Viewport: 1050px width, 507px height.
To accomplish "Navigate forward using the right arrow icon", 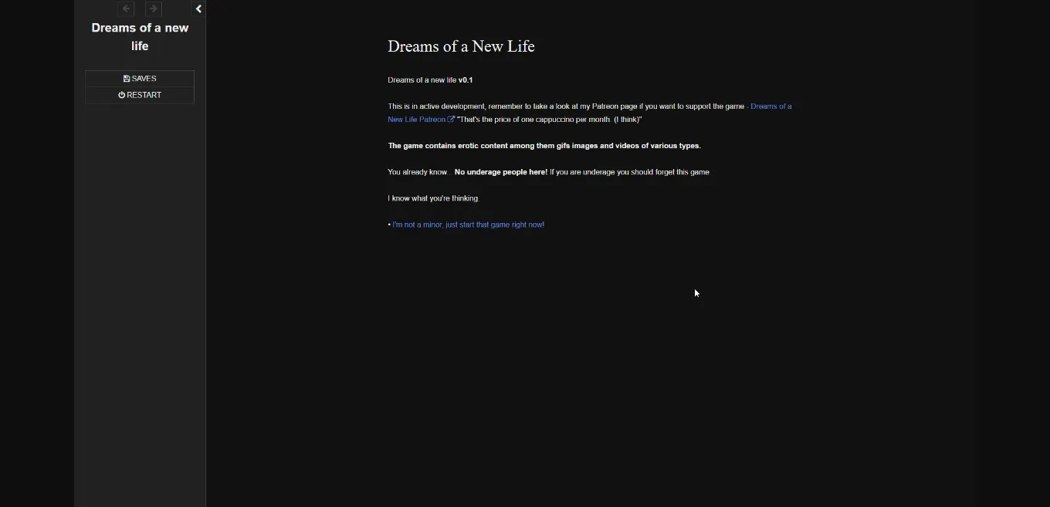I will click(154, 8).
